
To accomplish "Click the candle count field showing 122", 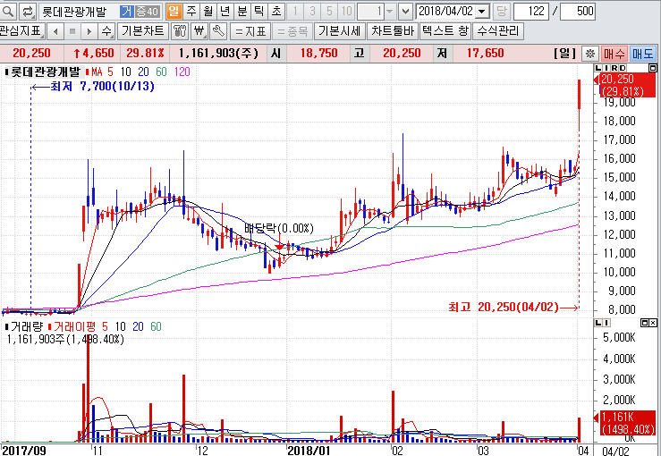I will [x=531, y=12].
